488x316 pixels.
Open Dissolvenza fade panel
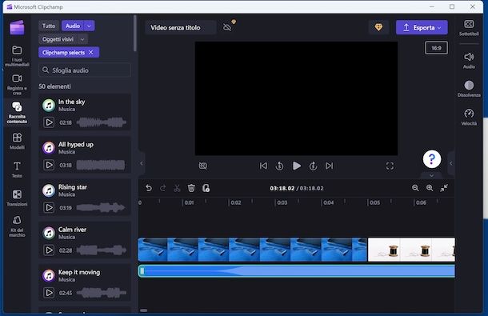[x=469, y=89]
